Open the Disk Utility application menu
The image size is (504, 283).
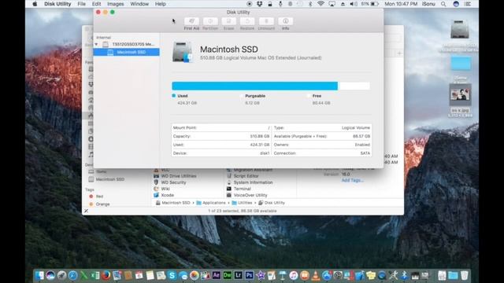(57, 4)
